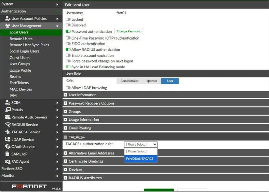Viewport: 269px width, 192px height.
Task: Open FortiTokens page
Action: click(x=19, y=83)
